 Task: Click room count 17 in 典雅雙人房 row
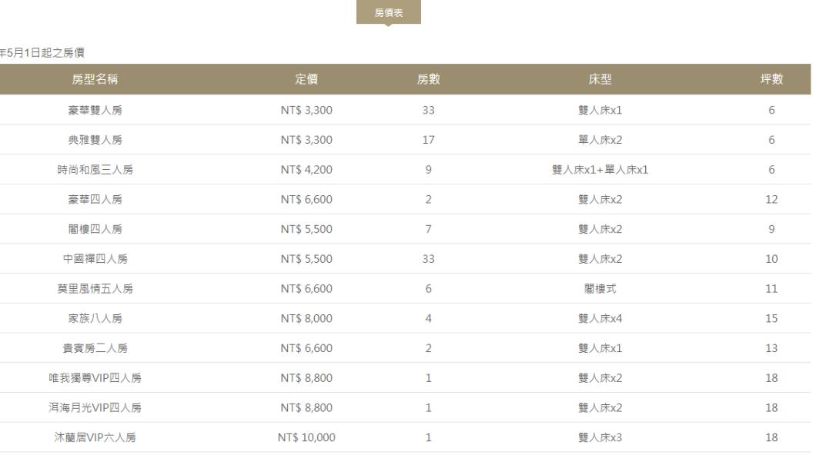point(428,140)
